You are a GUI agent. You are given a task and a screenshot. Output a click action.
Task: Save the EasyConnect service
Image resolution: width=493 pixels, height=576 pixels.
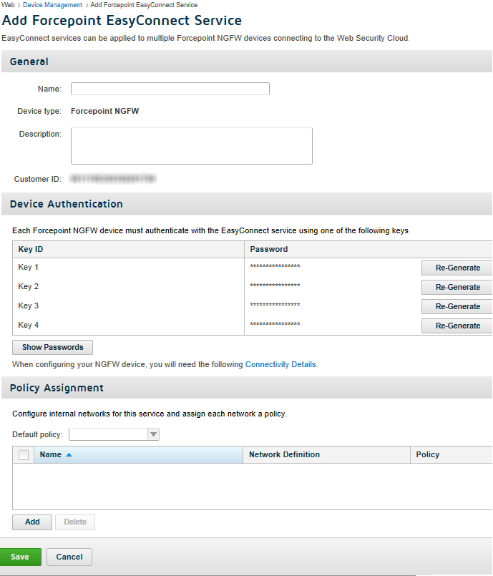tap(20, 557)
